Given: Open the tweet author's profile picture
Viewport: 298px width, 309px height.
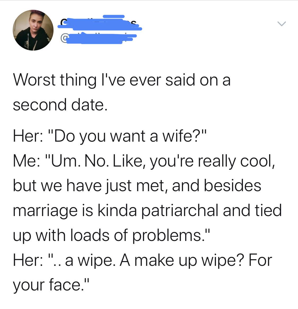Looking at the screenshot, I should point(33,30).
